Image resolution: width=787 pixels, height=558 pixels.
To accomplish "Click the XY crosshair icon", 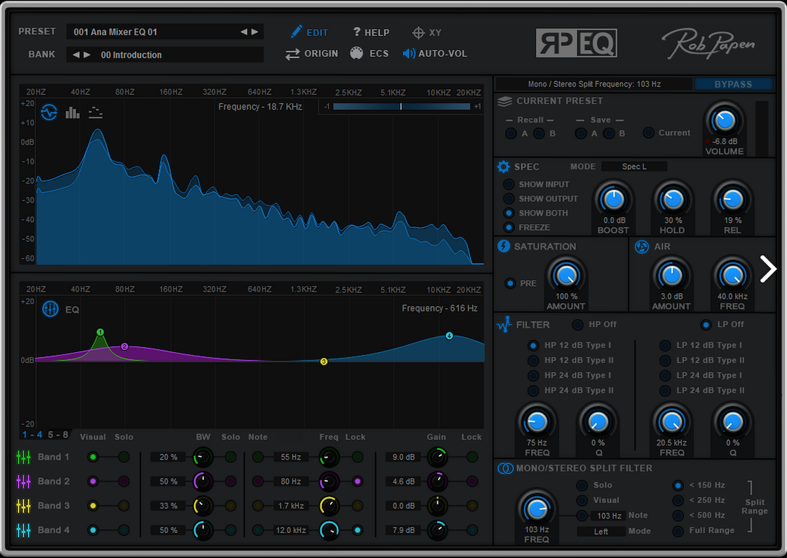I will point(418,32).
